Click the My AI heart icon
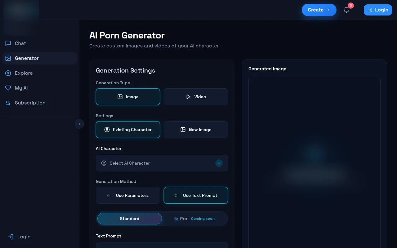Image resolution: width=397 pixels, height=248 pixels. point(8,88)
